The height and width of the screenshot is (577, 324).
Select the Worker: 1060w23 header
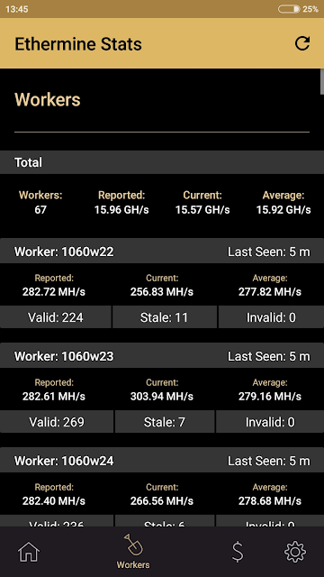tap(162, 355)
